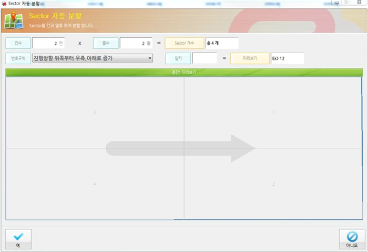Click the Sector 개수 label box
Viewport: 368px width, 252px height.
click(184, 43)
